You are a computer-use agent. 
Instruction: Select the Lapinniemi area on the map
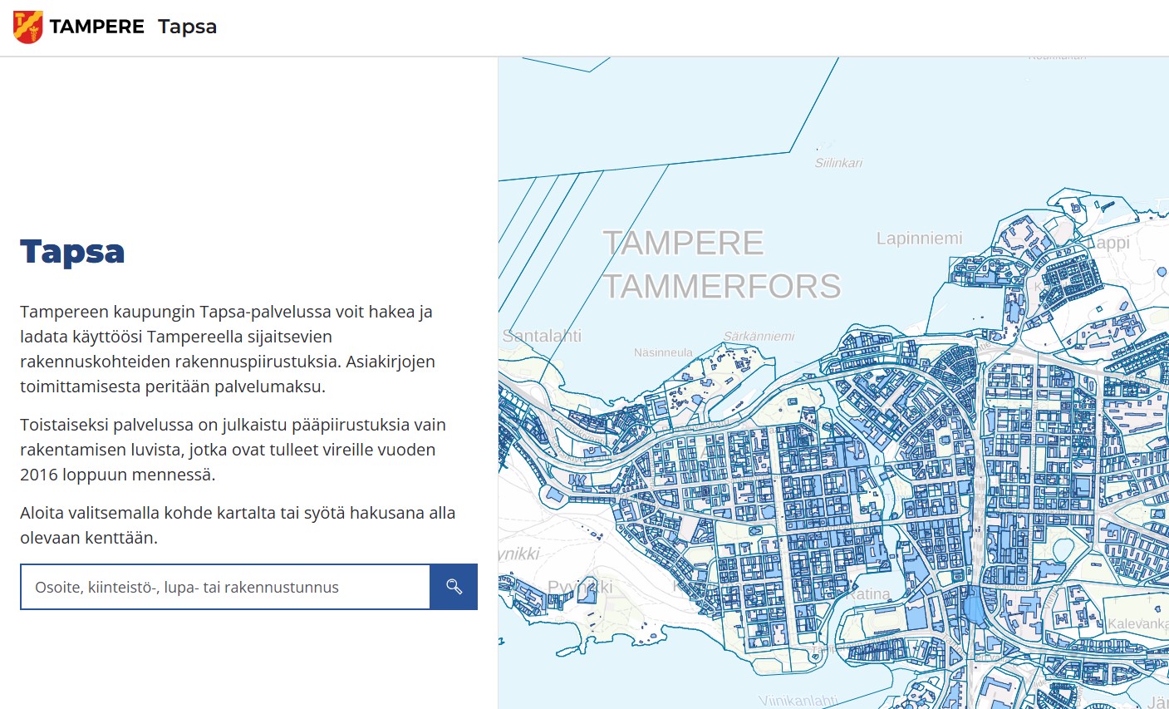pyautogui.click(x=919, y=239)
